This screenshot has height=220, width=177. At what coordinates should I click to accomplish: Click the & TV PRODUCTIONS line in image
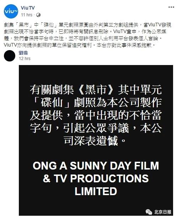click(96, 178)
